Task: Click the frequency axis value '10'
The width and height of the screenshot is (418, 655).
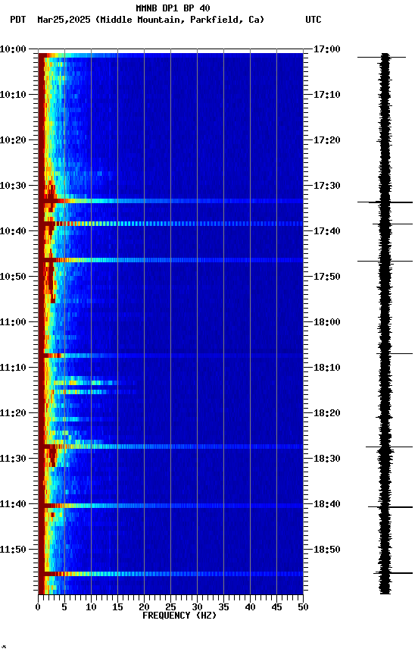Action: (91, 607)
